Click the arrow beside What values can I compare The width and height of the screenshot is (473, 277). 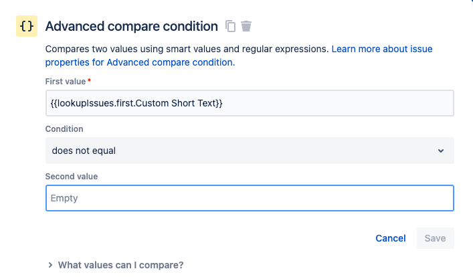(x=50, y=265)
